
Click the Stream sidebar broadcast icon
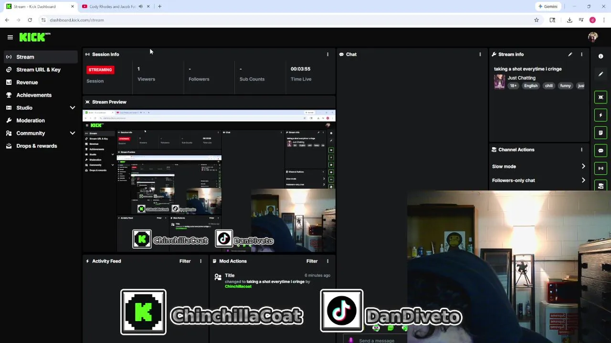coord(9,57)
